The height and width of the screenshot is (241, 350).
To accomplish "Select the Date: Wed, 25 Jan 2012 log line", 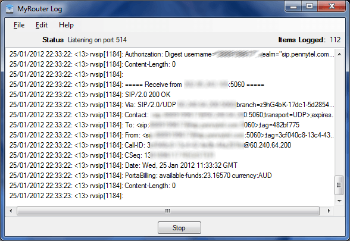I will [123, 165].
